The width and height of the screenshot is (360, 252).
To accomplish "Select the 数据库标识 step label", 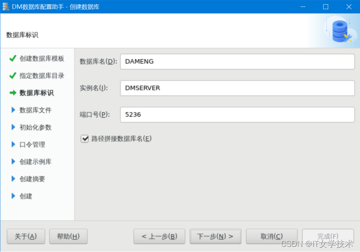I will point(36,93).
